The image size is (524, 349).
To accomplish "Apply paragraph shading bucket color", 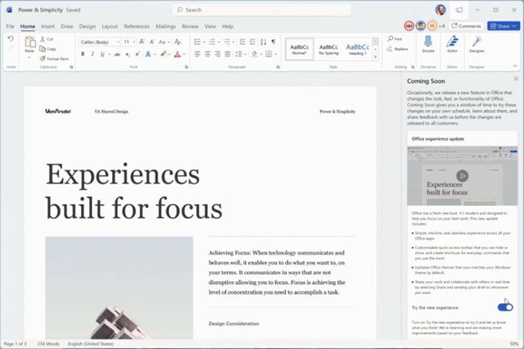I will point(254,54).
